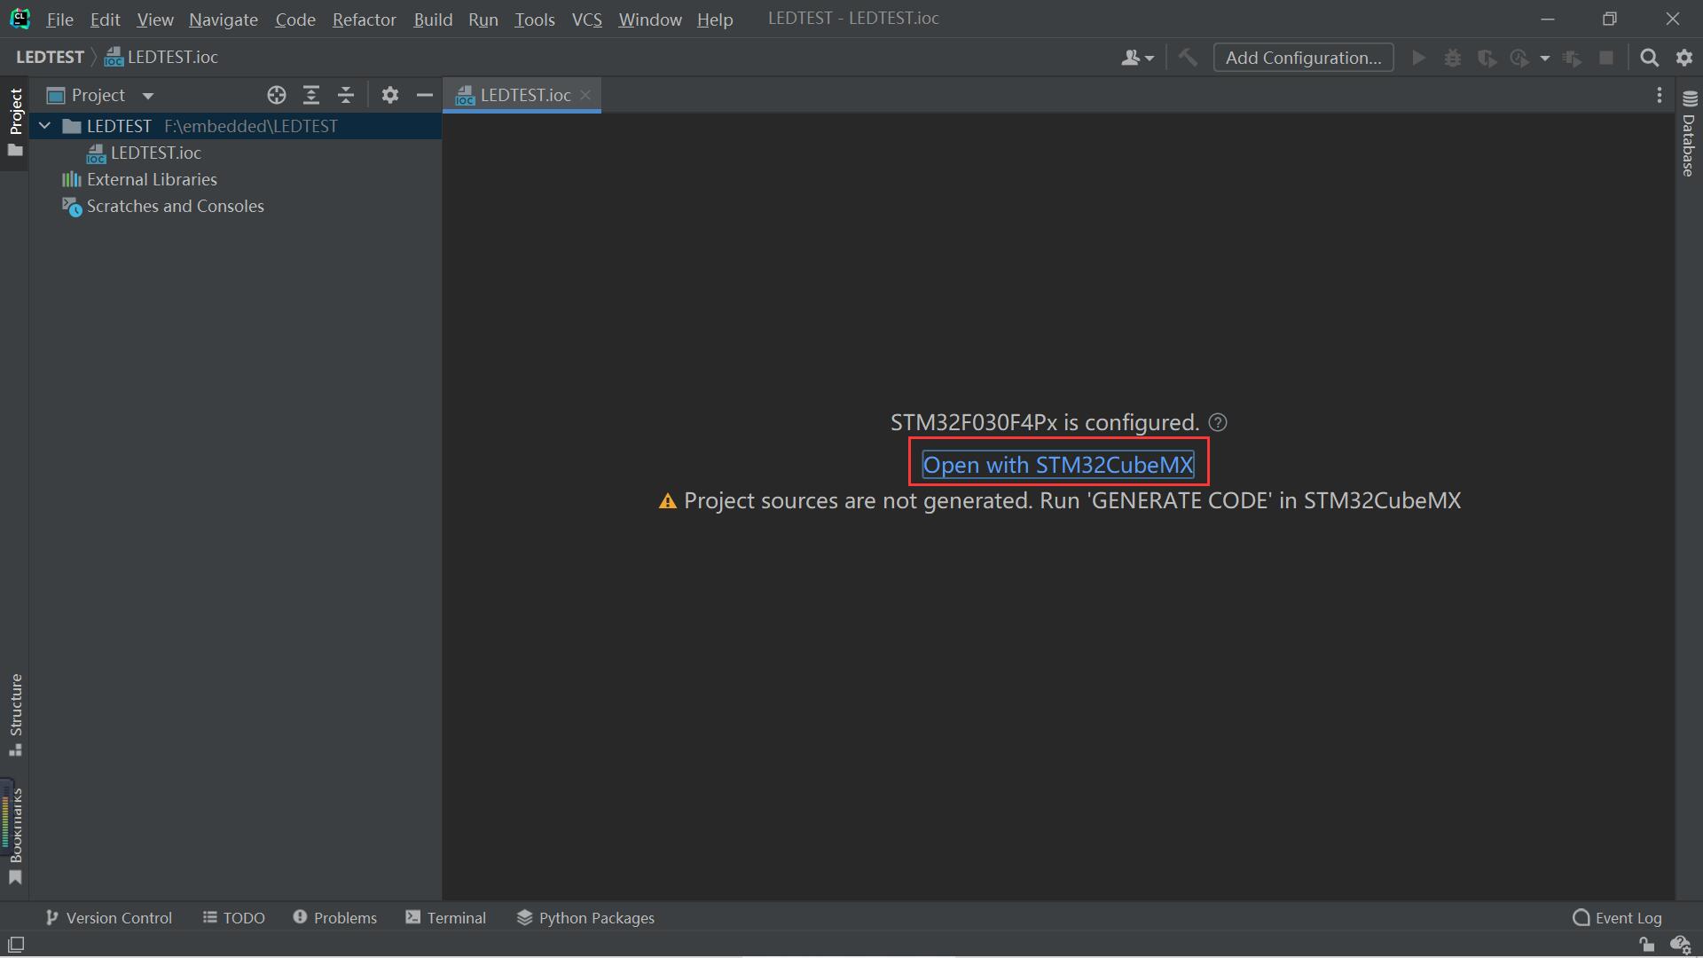Open the VCS menu
1703x958 pixels.
pos(587,20)
